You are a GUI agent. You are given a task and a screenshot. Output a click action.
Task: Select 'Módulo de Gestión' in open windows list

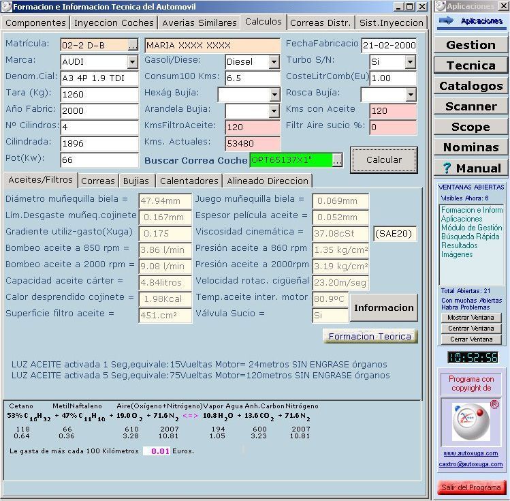[x=471, y=228]
